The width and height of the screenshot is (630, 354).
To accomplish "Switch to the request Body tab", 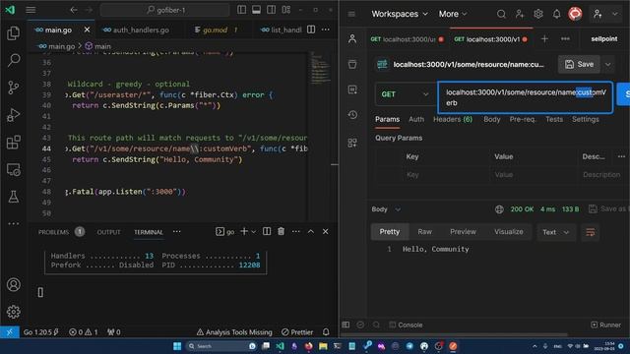I will pyautogui.click(x=492, y=119).
